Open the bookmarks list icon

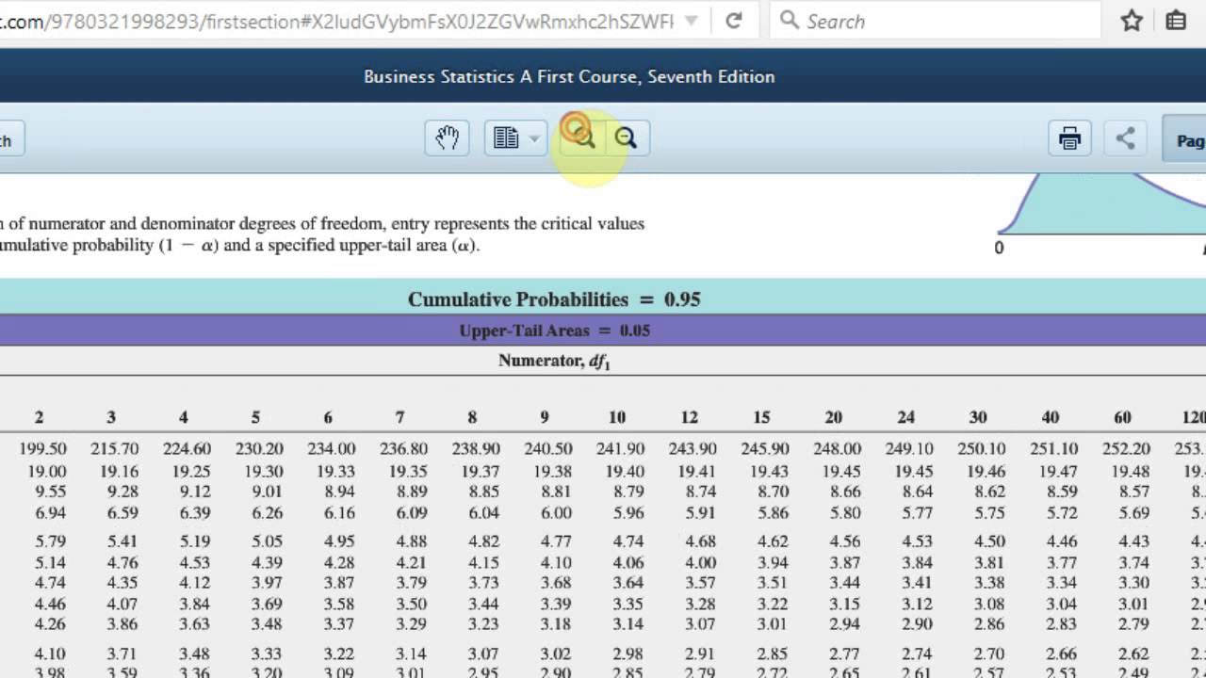click(1176, 21)
